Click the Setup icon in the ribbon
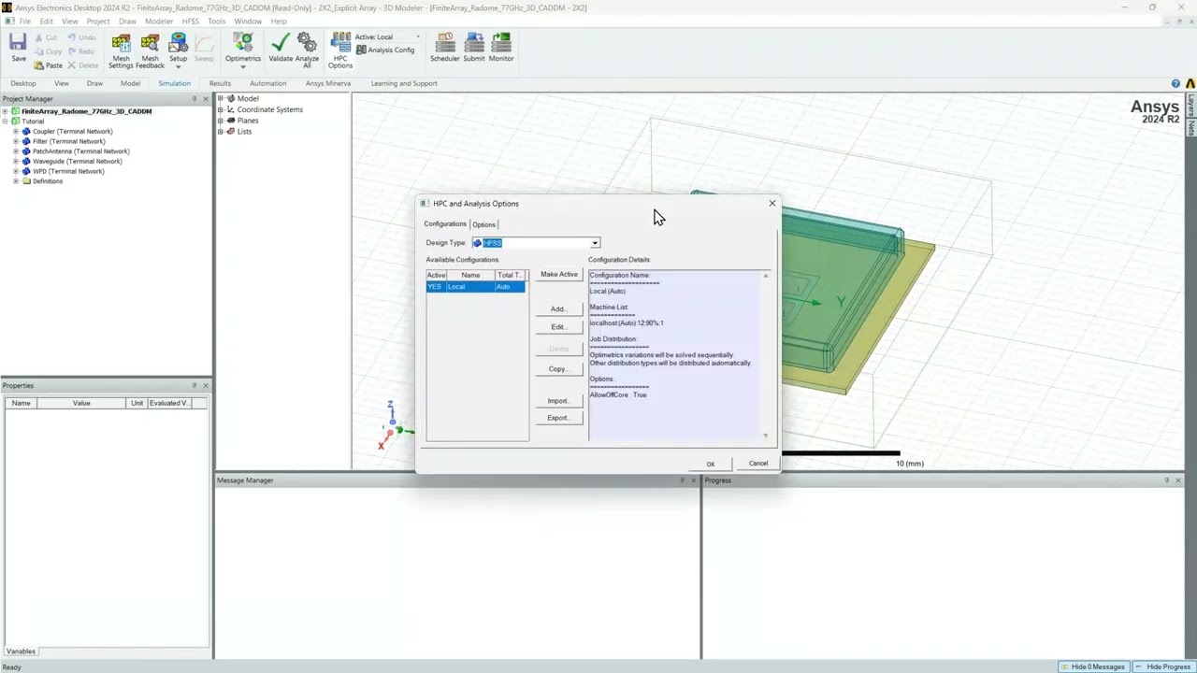Image resolution: width=1197 pixels, height=673 pixels. coord(178,44)
